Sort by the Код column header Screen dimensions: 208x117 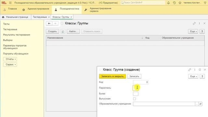click(x=152, y=38)
